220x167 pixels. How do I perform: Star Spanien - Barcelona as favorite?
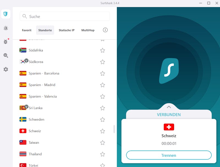pos(103,73)
